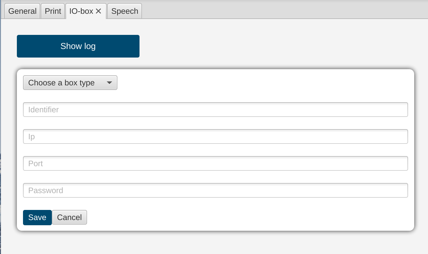Image resolution: width=428 pixels, height=254 pixels.
Task: Open the Choose a box type dropdown
Action: coord(70,83)
